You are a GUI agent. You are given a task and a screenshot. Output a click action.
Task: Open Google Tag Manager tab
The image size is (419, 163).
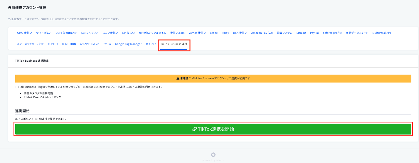point(128,44)
